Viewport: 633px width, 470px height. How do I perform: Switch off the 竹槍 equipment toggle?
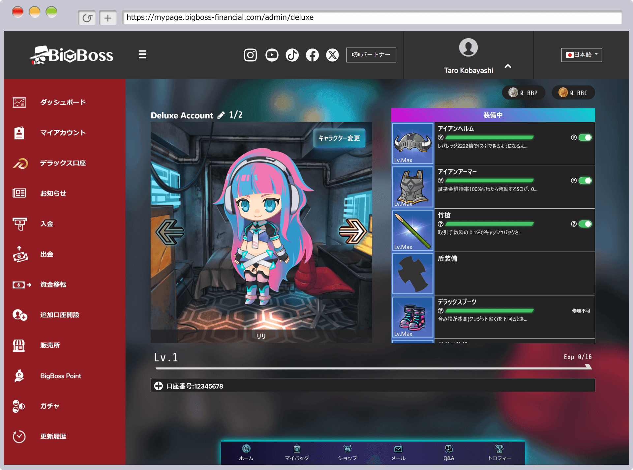585,224
